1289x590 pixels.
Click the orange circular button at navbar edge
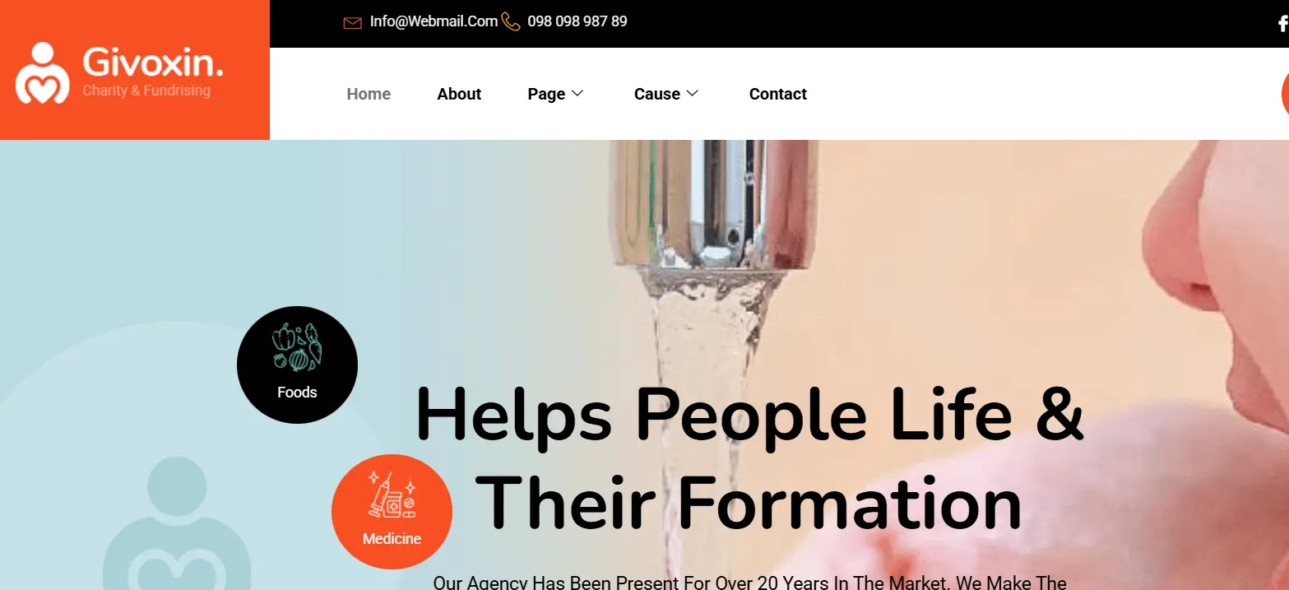[1285, 94]
